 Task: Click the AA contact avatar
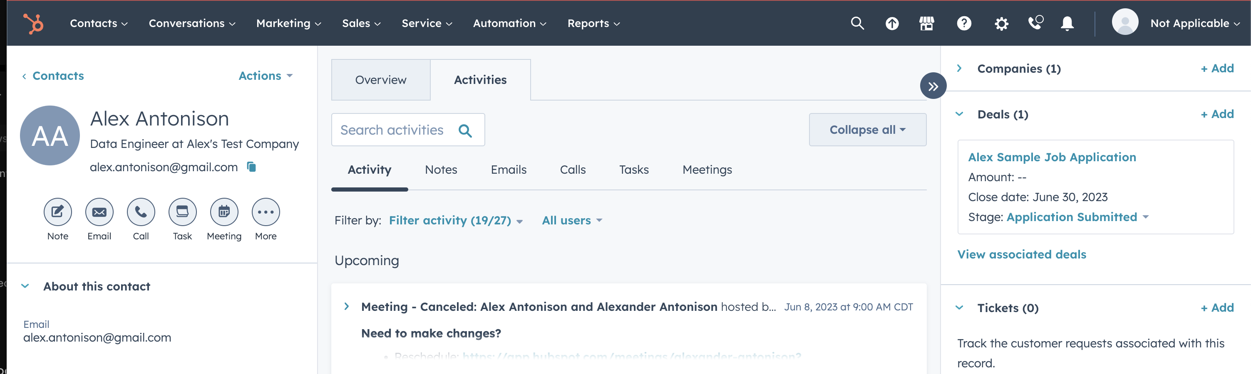[x=50, y=135]
